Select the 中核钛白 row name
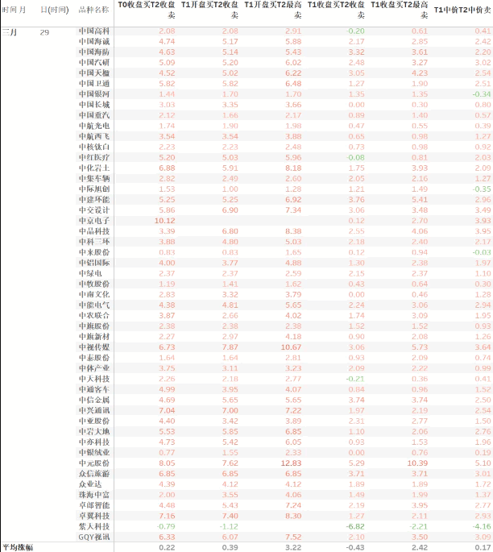The height and width of the screenshot is (552, 493). click(94, 147)
